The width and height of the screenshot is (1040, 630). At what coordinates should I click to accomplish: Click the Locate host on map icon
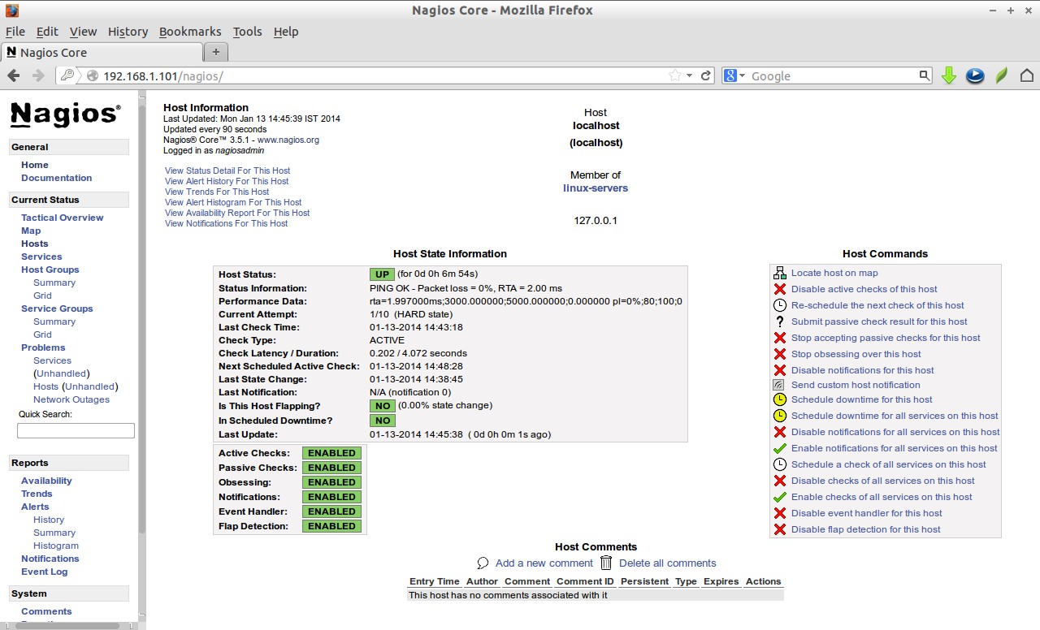point(780,273)
